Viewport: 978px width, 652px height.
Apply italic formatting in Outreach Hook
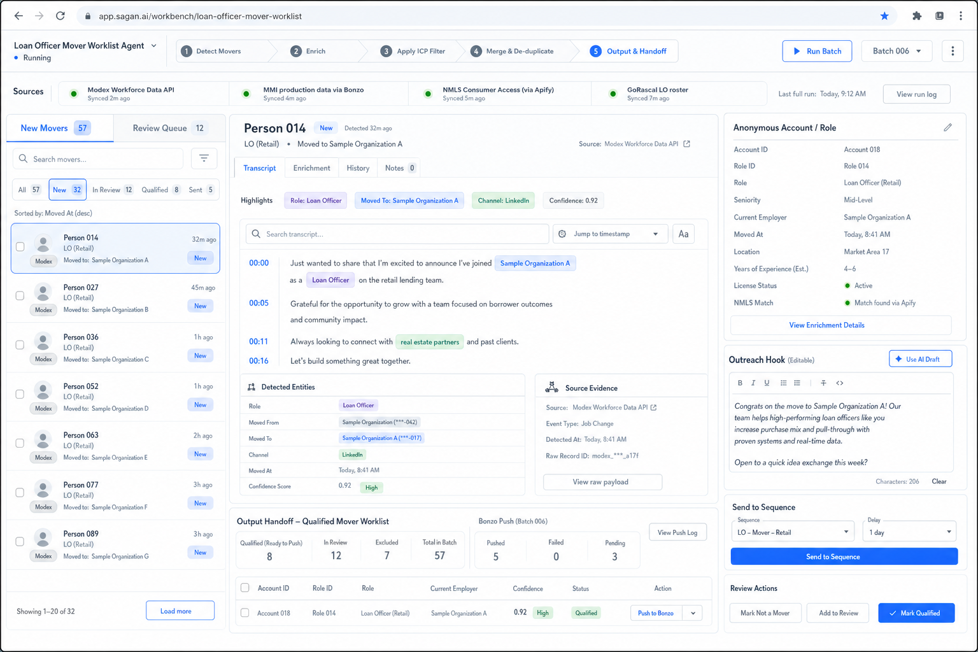point(753,383)
